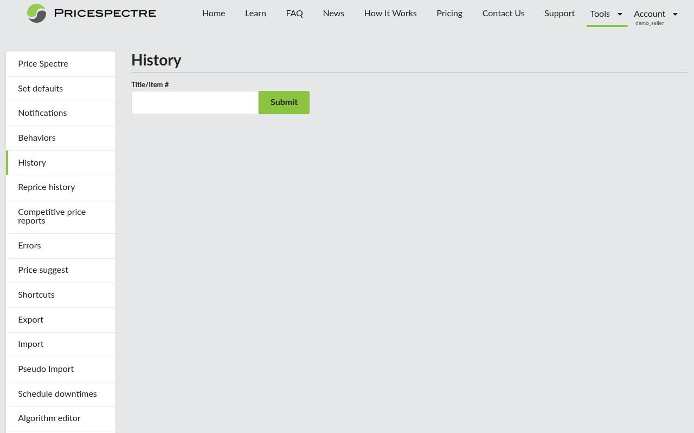Open the Support page
The width and height of the screenshot is (694, 433).
pos(559,14)
